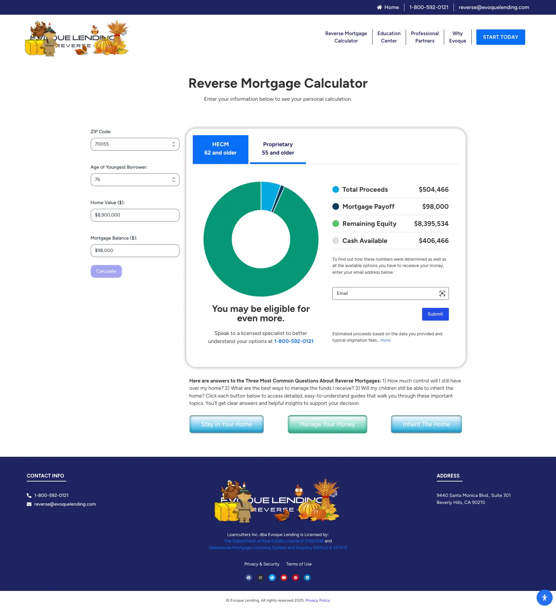Select the Proprietary 55 and older tab
Image resolution: width=556 pixels, height=609 pixels.
[278, 149]
